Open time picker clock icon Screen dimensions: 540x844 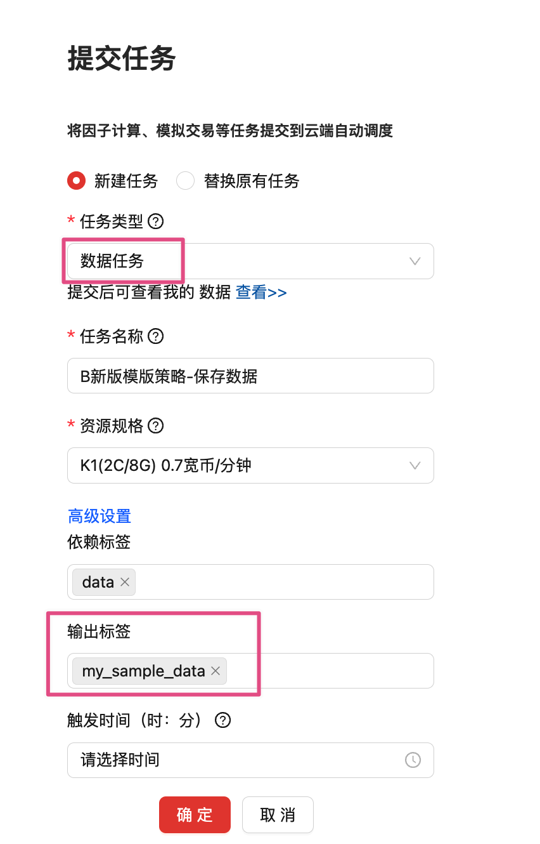point(413,760)
